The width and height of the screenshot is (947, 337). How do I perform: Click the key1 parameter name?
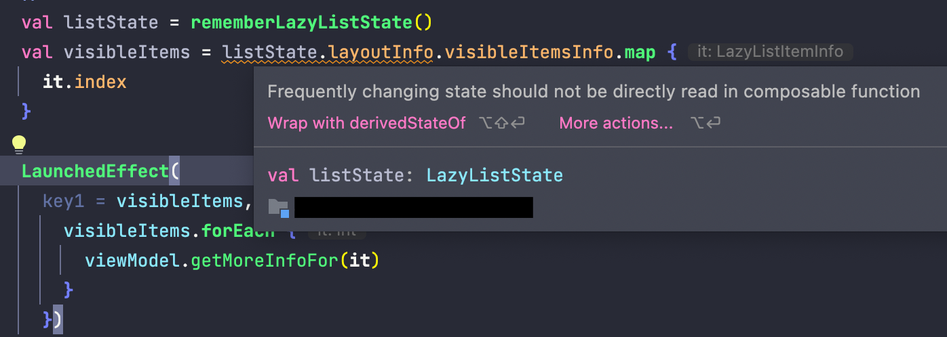(x=69, y=201)
